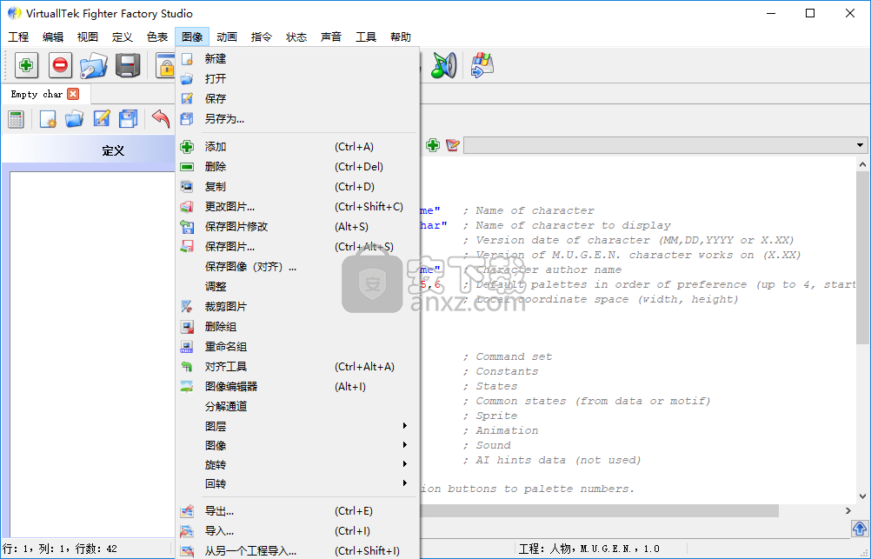Click the floppy disk save project icon
The image size is (871, 559).
(128, 65)
